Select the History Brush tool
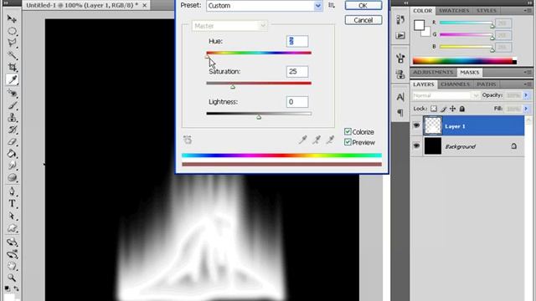Screen dimensions: 536x301 pyautogui.click(x=12, y=130)
